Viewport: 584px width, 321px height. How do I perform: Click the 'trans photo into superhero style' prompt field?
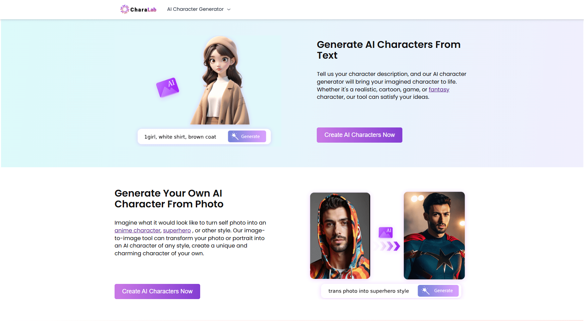[369, 291]
